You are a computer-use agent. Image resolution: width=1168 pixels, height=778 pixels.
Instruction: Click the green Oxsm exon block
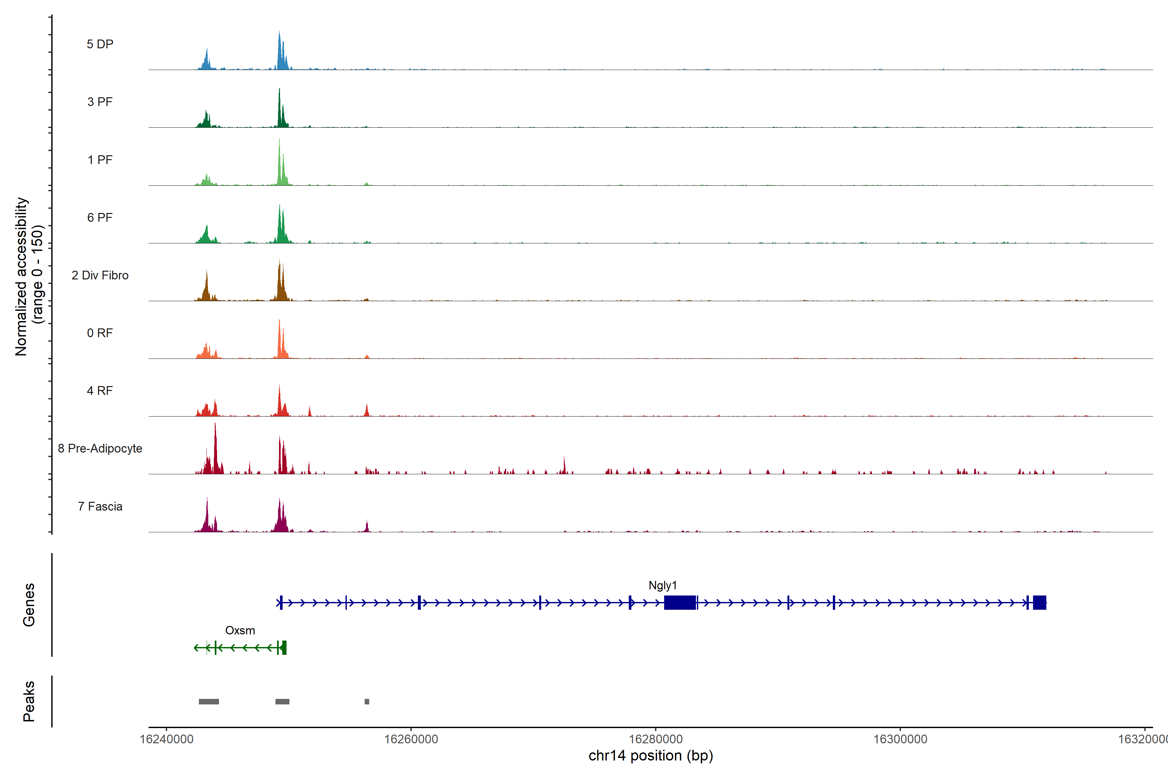(x=284, y=647)
